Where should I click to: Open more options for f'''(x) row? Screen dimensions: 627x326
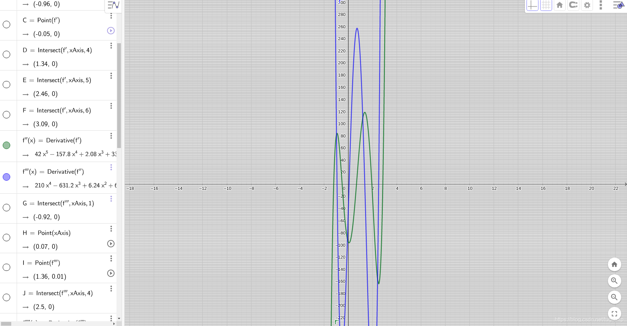click(111, 167)
